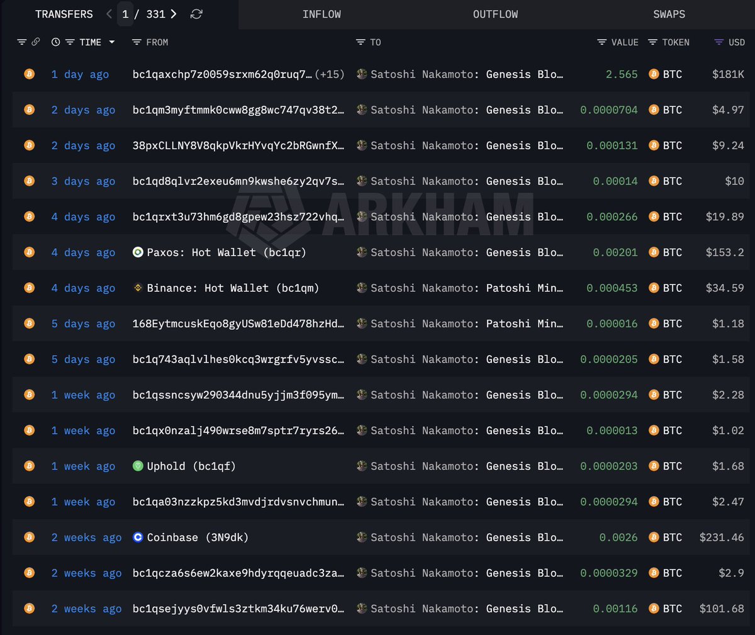Open sender address bc1qx0nzalj490wrse8m7sptr7ryrs26
The width and height of the screenshot is (755, 635).
pyautogui.click(x=238, y=431)
